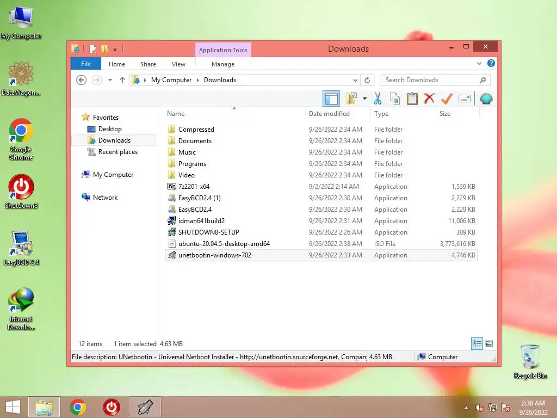Select Network in navigation pane

105,197
